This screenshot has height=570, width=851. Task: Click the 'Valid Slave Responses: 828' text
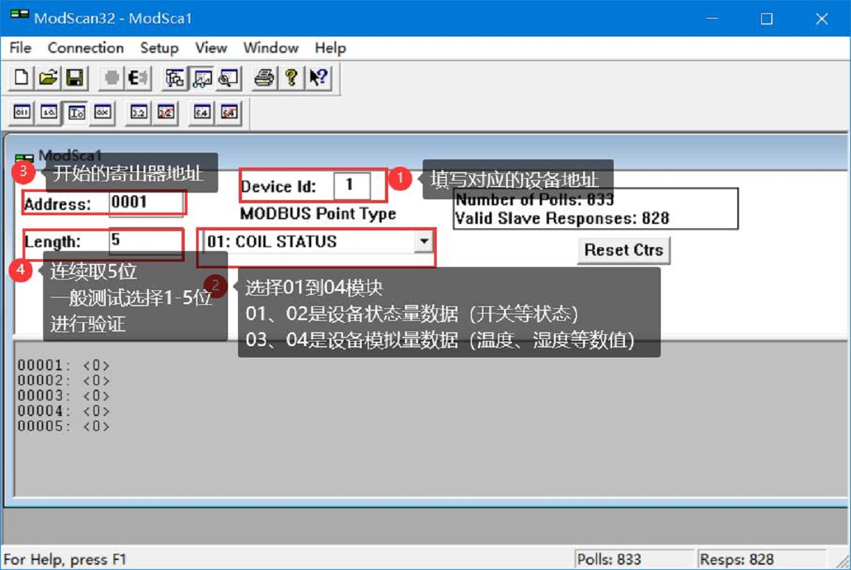point(562,218)
